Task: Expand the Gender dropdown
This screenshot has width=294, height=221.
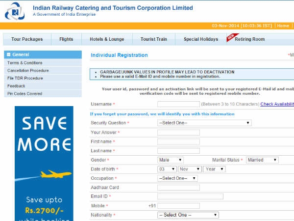Action: [x=170, y=160]
